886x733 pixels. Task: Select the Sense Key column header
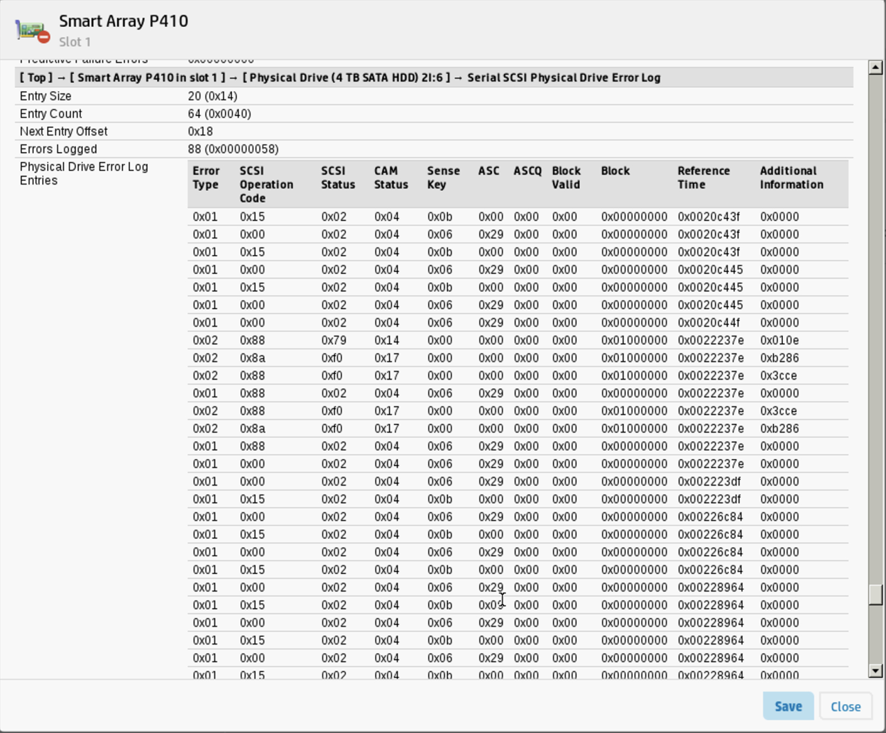[x=443, y=178]
